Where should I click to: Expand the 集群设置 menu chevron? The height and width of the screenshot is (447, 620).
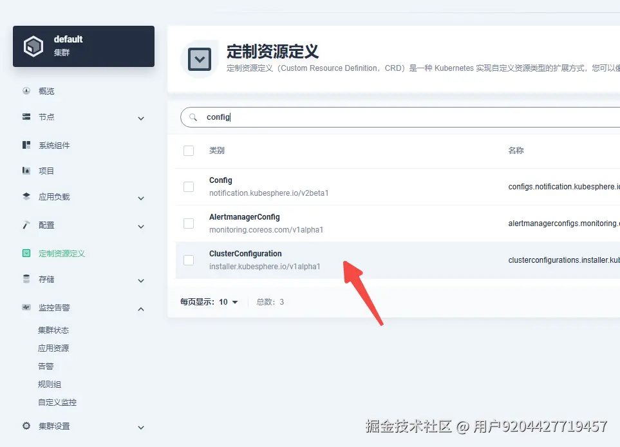coord(141,428)
